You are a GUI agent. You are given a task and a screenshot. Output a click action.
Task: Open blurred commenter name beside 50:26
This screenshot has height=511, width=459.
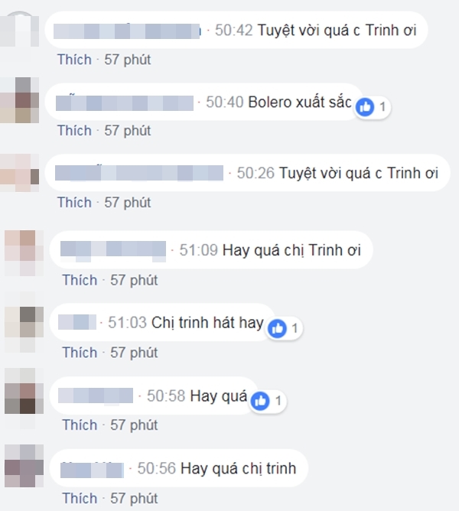[x=139, y=173]
